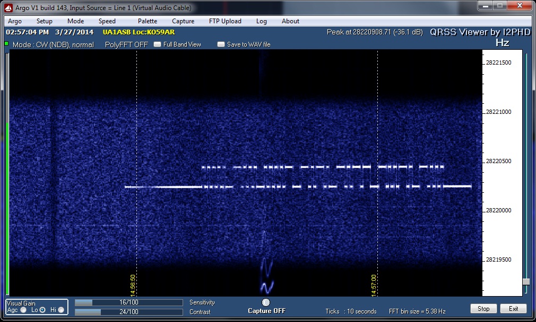This screenshot has width=536, height=322.
Task: Select the Lo visual gain radio button
Action: coord(42,310)
